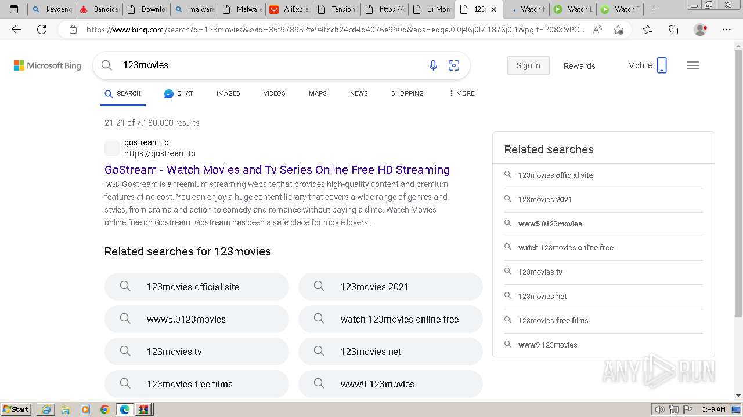This screenshot has width=743, height=417.
Task: Open visual search camera icon
Action: click(x=454, y=65)
